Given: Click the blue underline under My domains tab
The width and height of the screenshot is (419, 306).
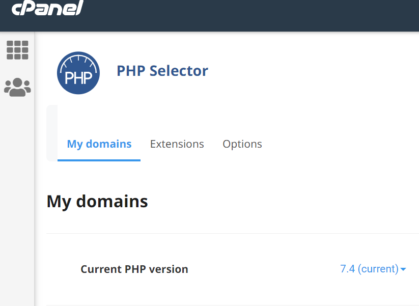Looking at the screenshot, I should coord(99,160).
